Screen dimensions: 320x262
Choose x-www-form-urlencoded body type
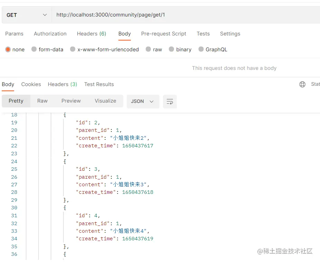[72, 50]
